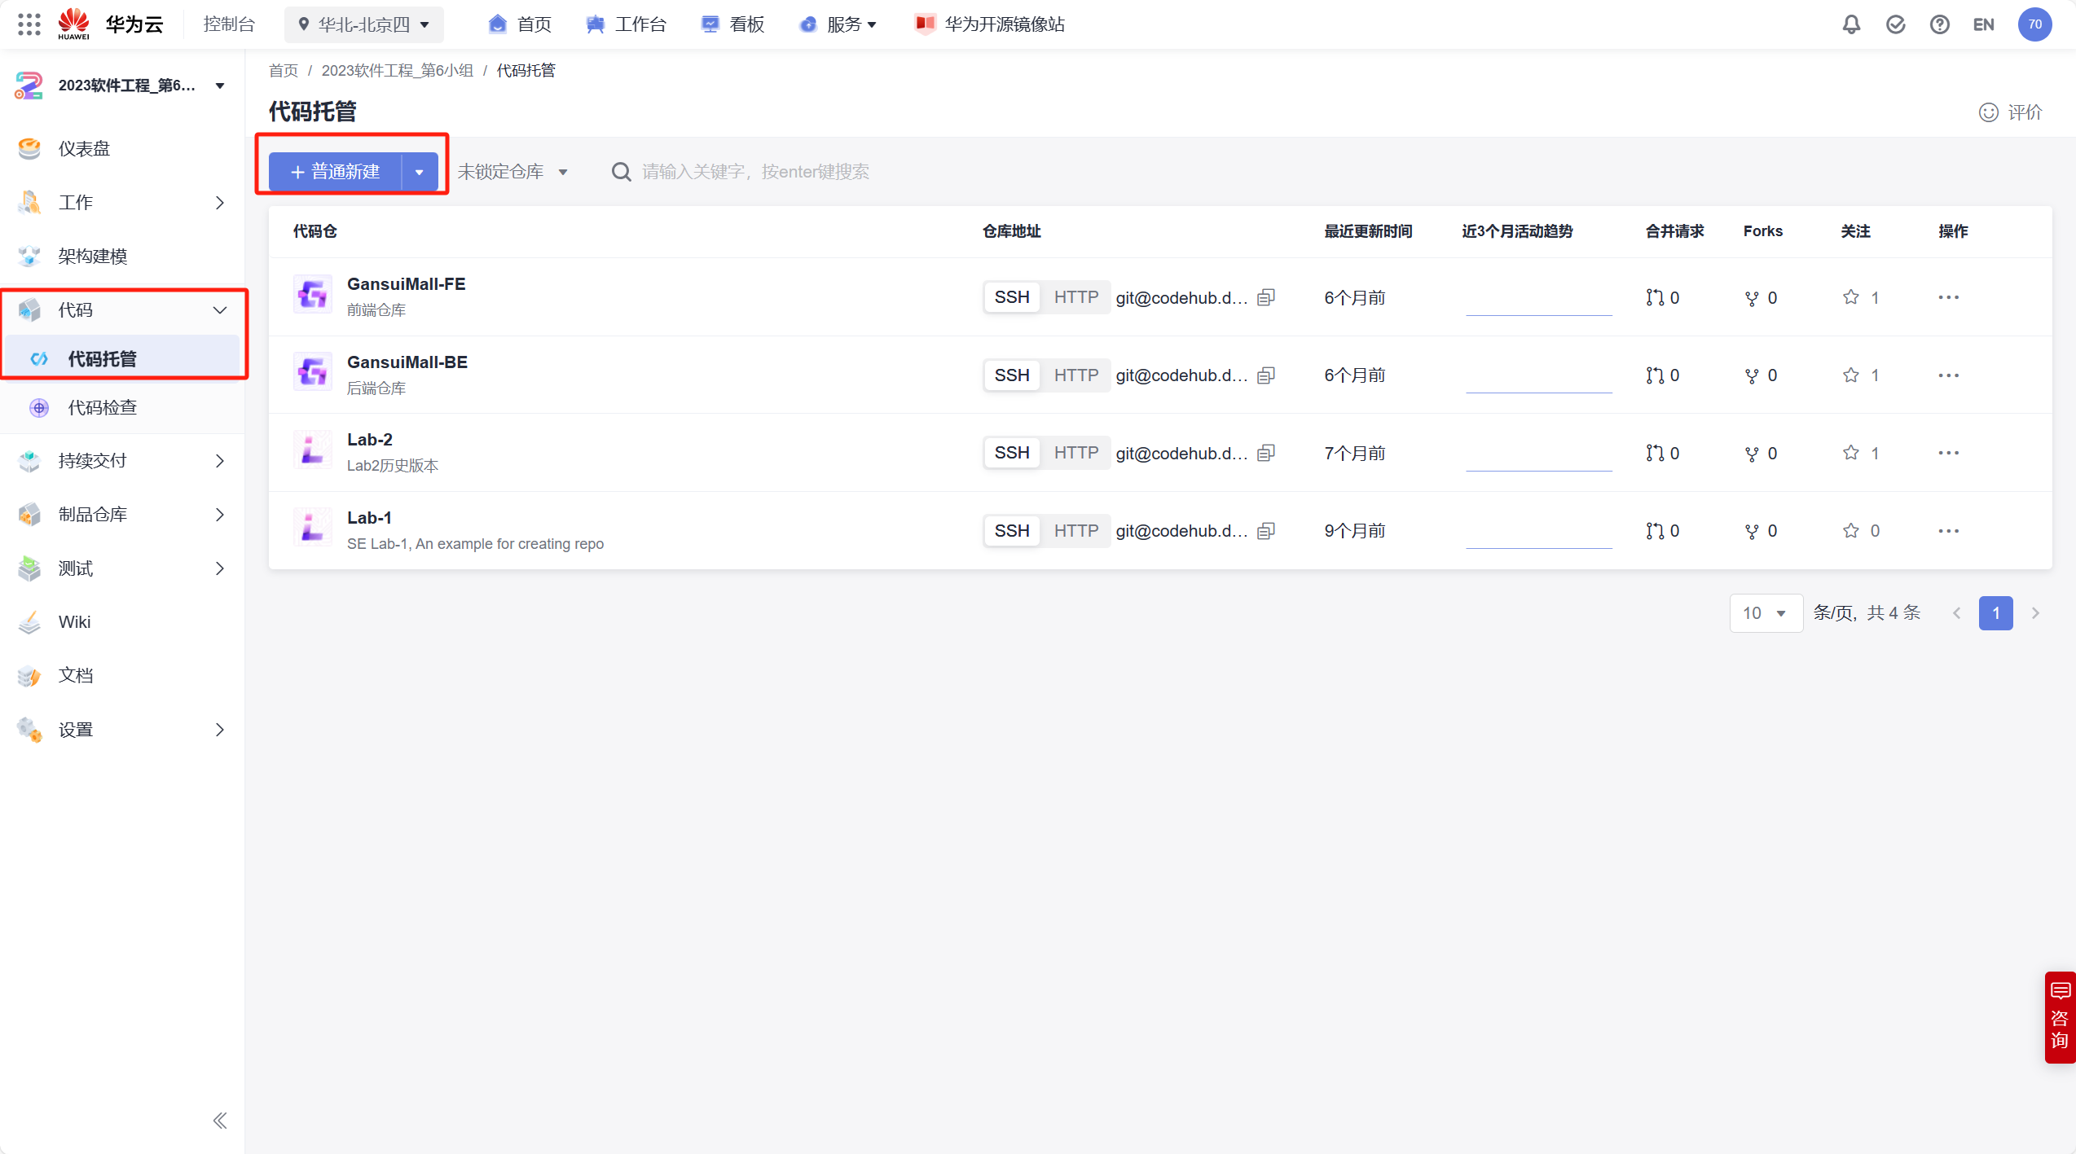Screen dimensions: 2076x1154
Task: Star the Lab-1 repository
Action: [x=1850, y=531]
